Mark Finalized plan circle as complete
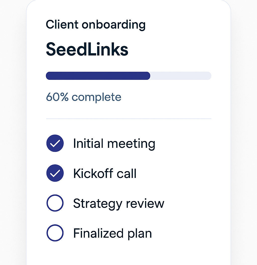This screenshot has height=265, width=257. pos(55,233)
